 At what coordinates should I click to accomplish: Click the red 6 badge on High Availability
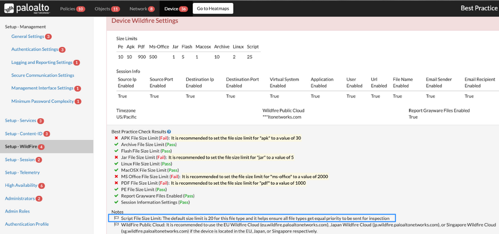click(41, 186)
